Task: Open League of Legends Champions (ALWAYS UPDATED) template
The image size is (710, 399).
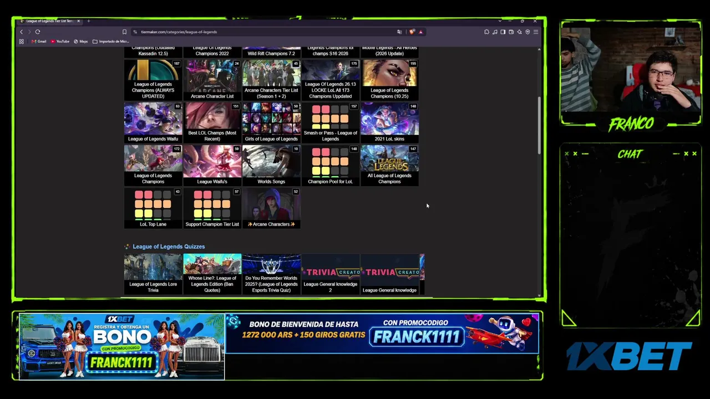Action: (x=153, y=80)
